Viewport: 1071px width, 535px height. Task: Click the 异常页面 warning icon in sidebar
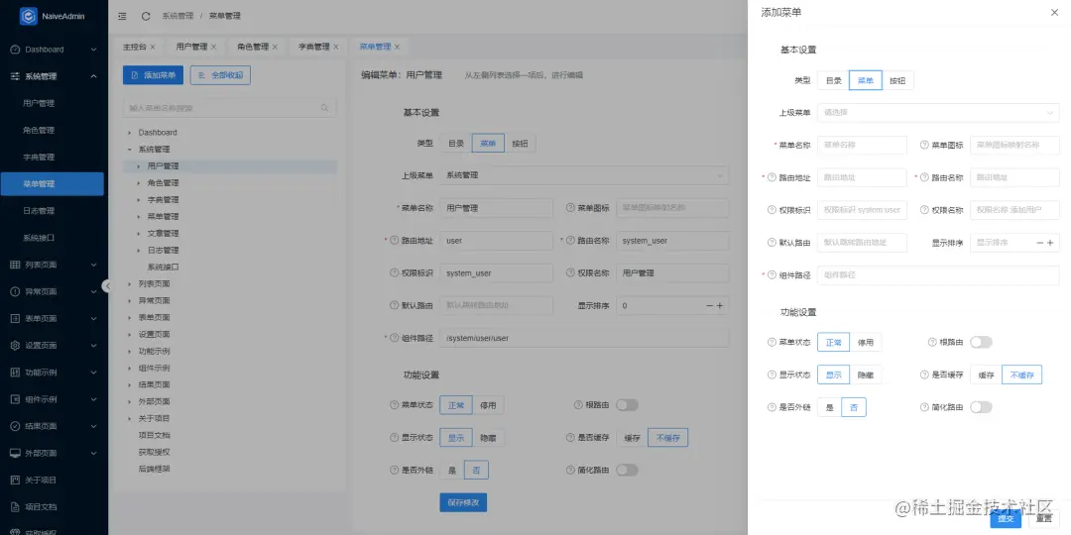pyautogui.click(x=15, y=291)
